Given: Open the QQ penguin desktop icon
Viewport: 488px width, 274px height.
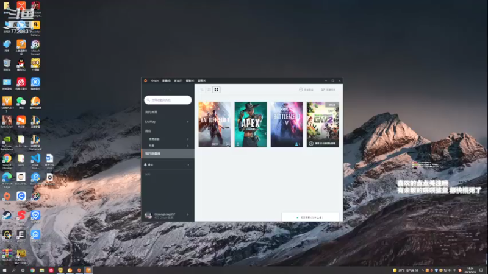Looking at the screenshot, I should click(21, 65).
